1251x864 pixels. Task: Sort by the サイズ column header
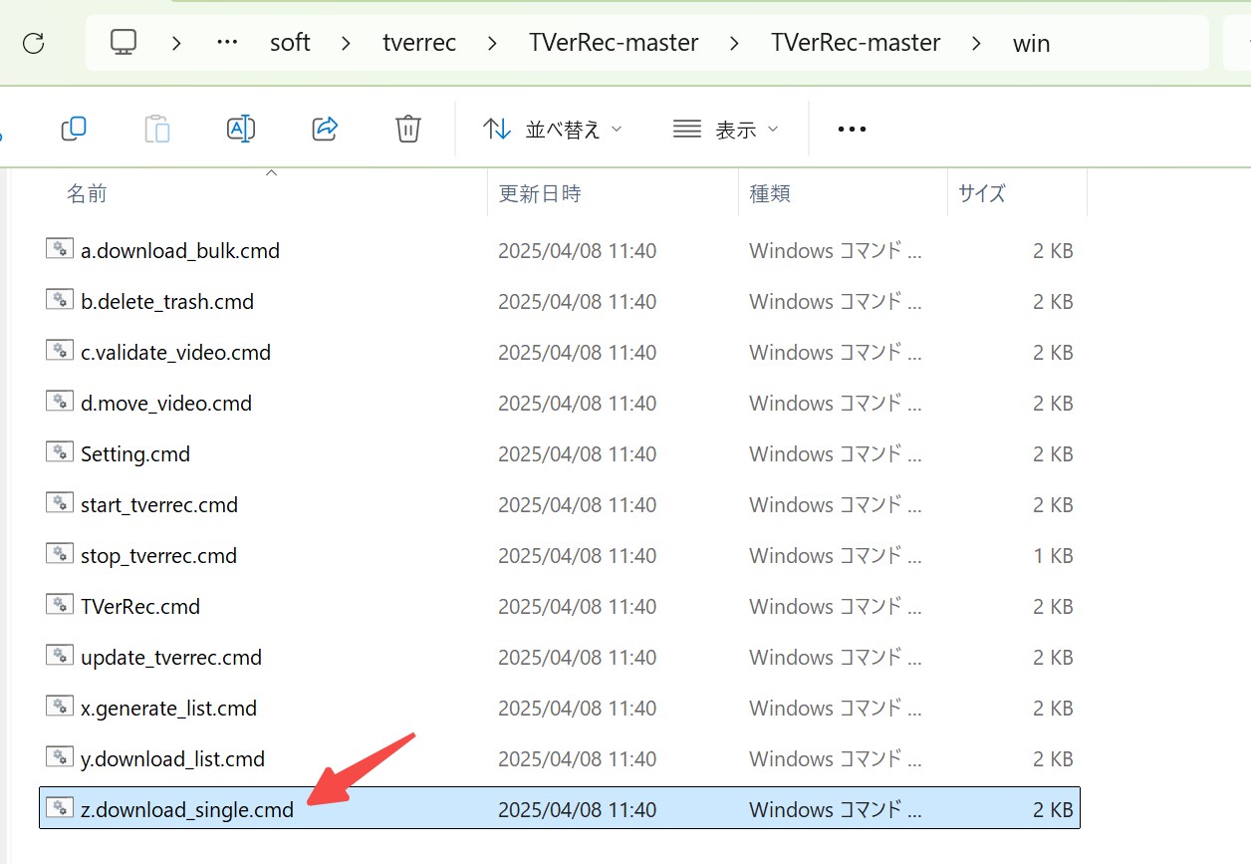[x=981, y=193]
